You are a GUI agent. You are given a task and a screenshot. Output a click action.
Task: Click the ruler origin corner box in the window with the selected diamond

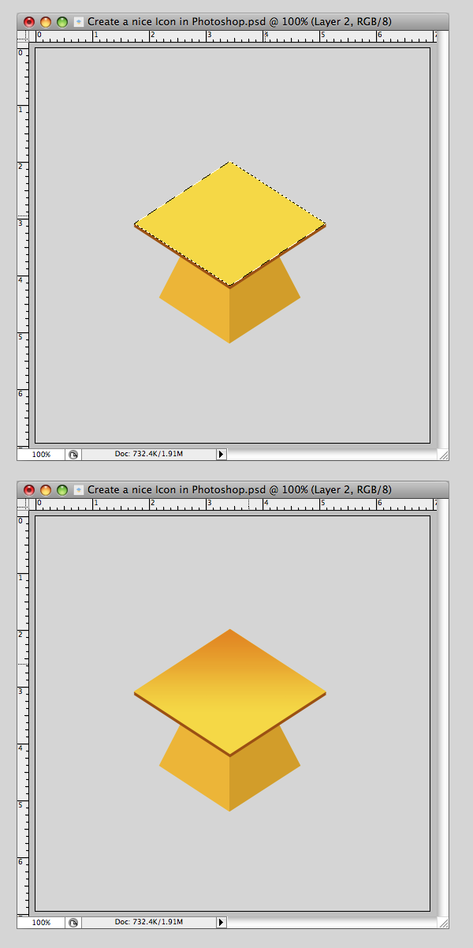point(23,36)
